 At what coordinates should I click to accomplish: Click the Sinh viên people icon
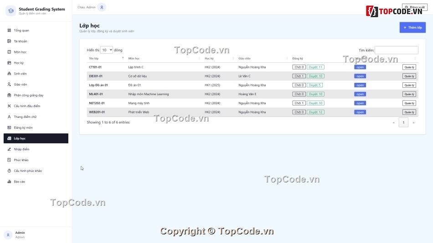coord(9,74)
